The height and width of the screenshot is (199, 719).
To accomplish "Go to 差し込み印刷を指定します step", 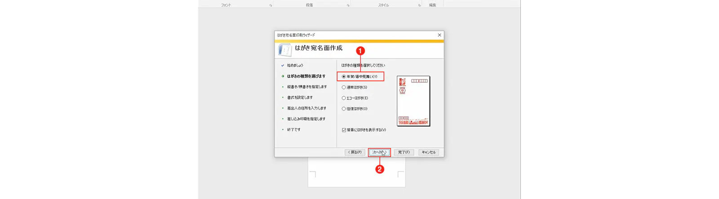I will click(306, 119).
